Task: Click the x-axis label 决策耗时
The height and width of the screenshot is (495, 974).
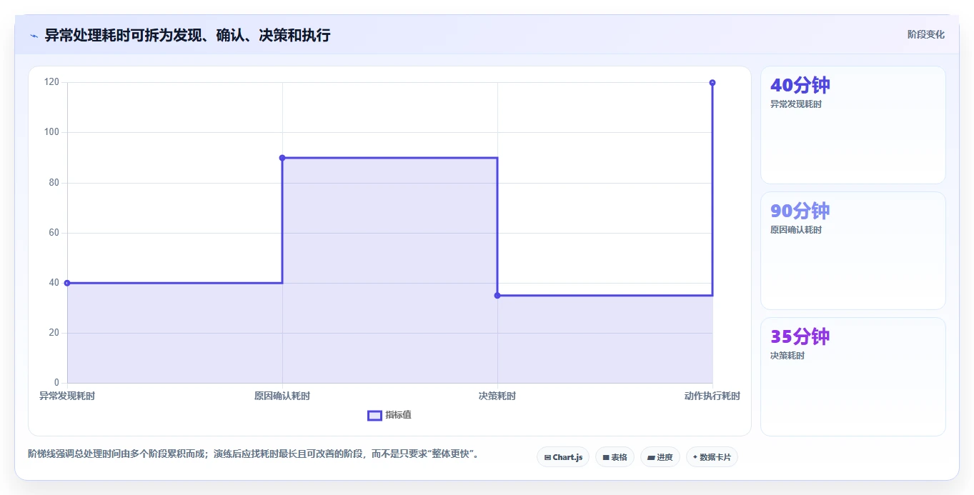Action: click(x=497, y=396)
